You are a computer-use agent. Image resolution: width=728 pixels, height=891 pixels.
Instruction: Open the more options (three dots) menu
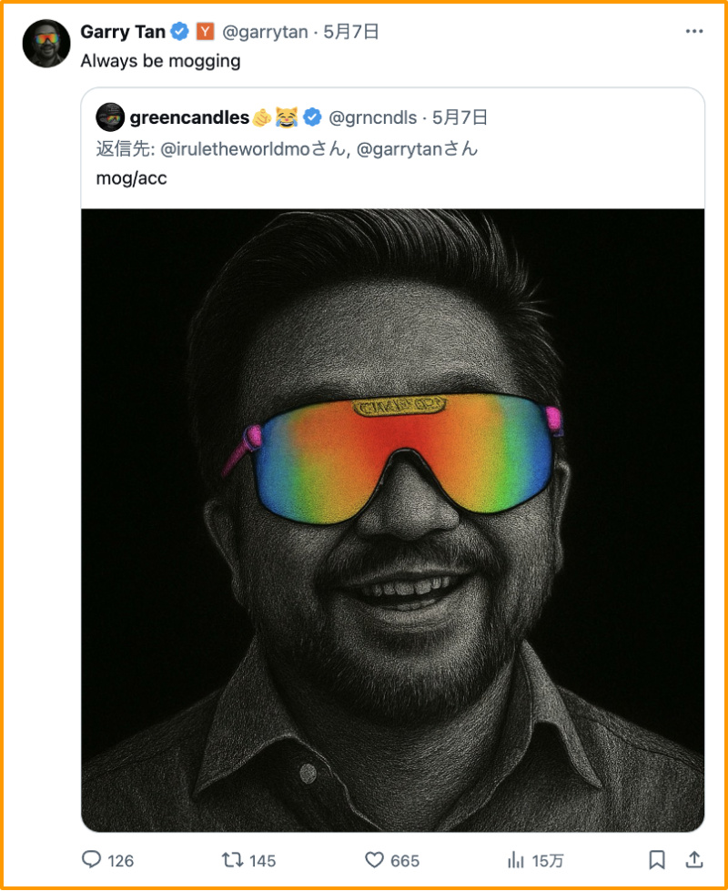point(694,32)
